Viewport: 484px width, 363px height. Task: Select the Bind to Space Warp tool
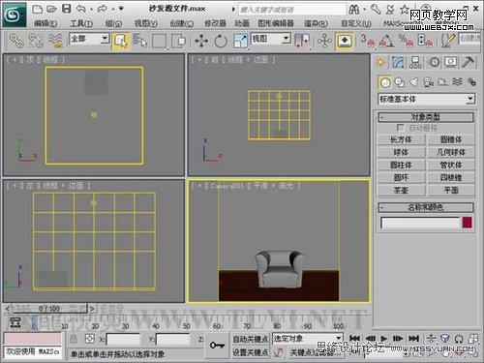pos(55,41)
